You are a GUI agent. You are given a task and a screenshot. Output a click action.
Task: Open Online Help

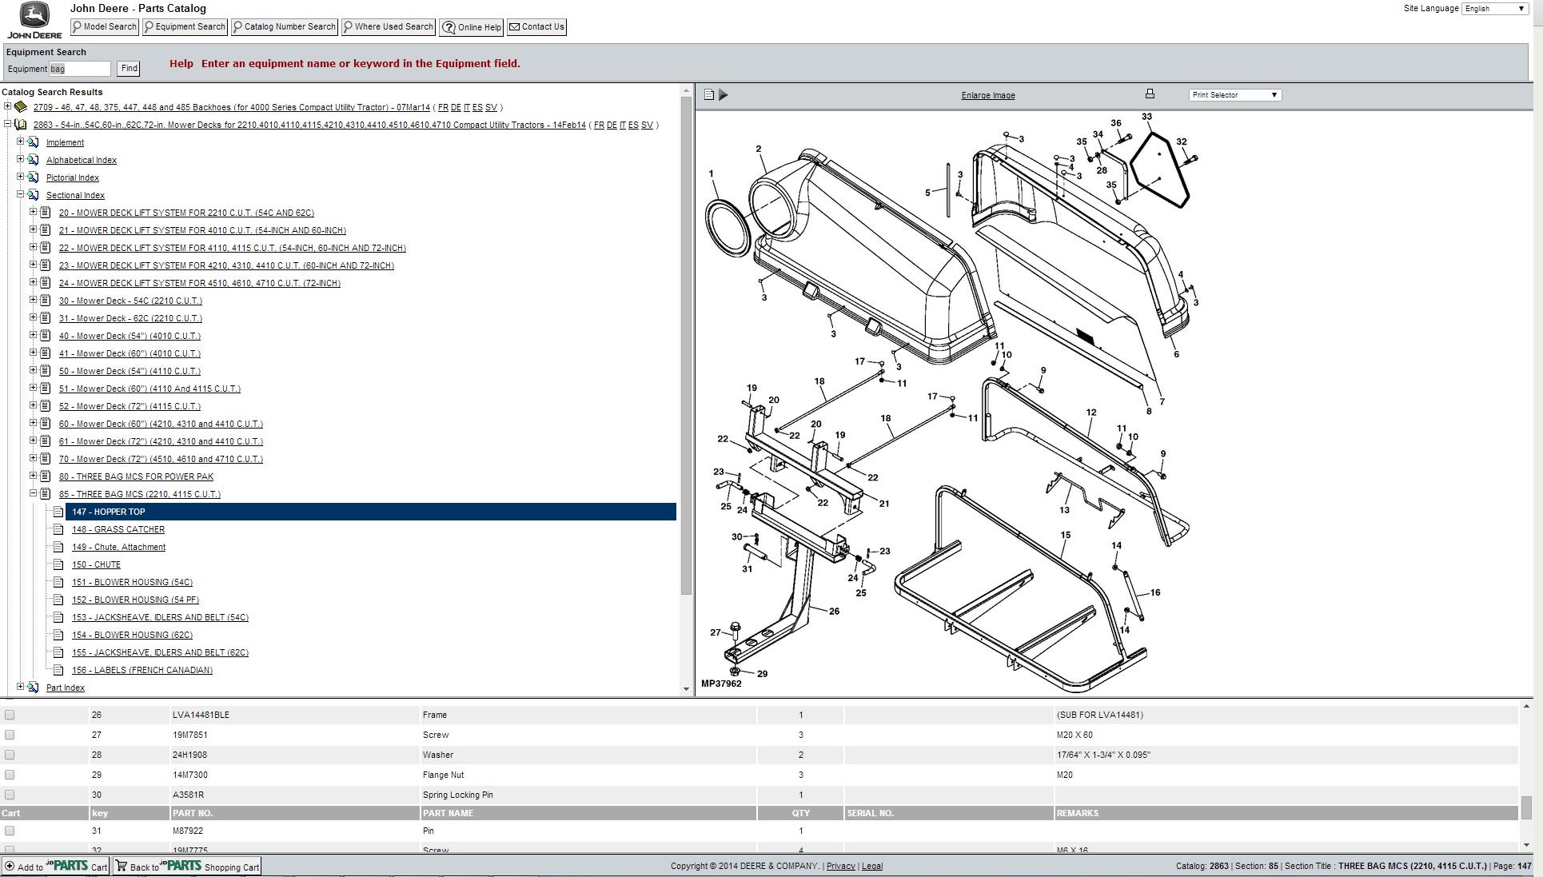pos(472,27)
